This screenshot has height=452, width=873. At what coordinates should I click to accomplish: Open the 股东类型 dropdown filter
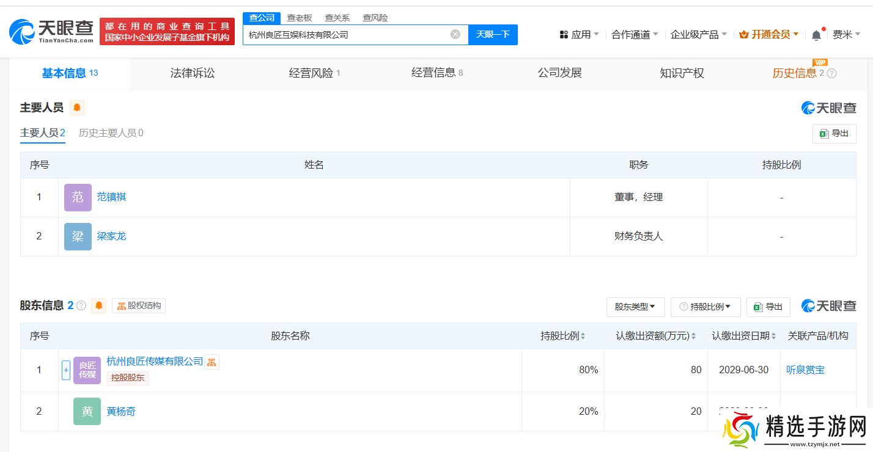635,307
